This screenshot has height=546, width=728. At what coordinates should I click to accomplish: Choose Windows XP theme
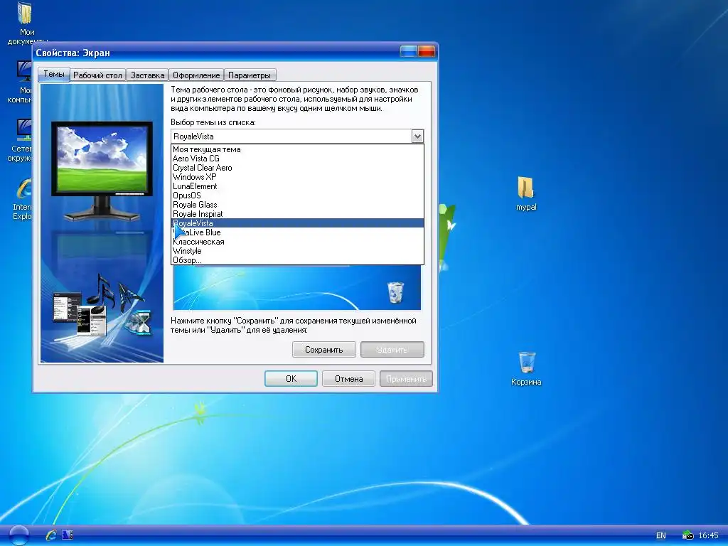click(x=298, y=177)
